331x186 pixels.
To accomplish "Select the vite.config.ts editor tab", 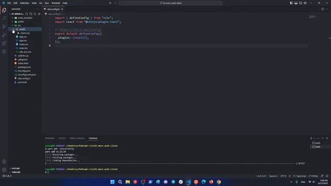I will tap(53, 9).
